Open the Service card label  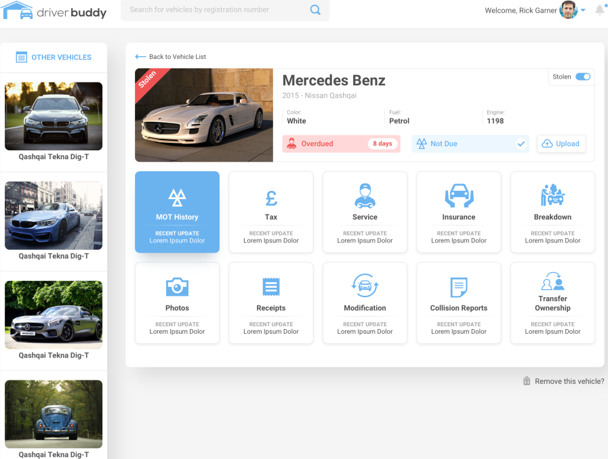pos(365,217)
